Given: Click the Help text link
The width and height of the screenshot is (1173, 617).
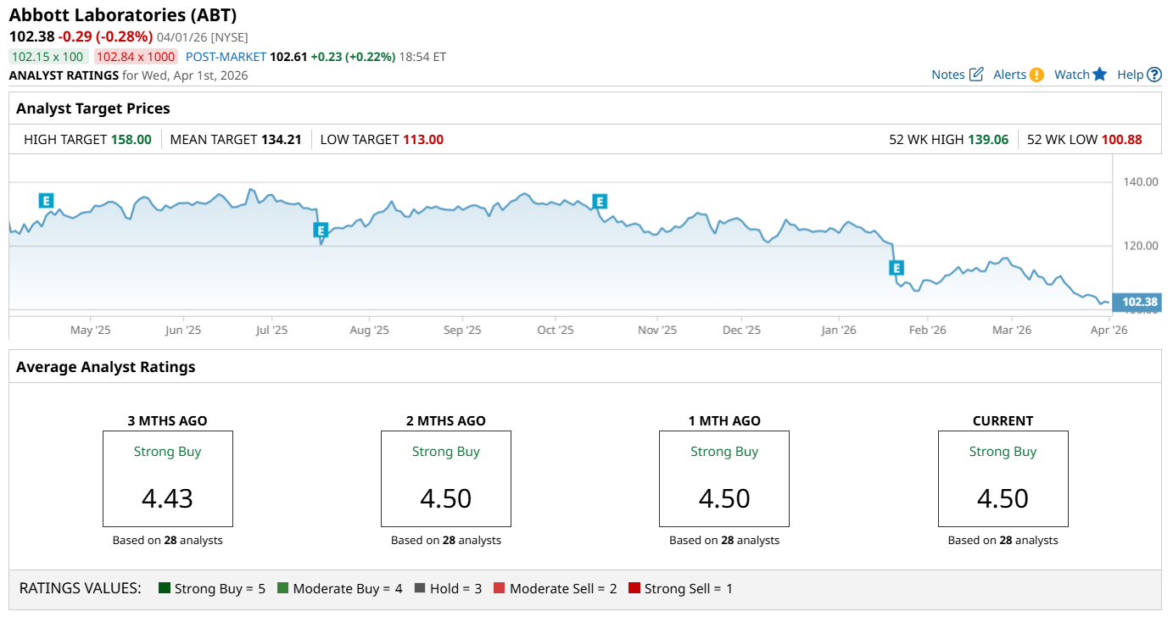Looking at the screenshot, I should click(x=1130, y=75).
